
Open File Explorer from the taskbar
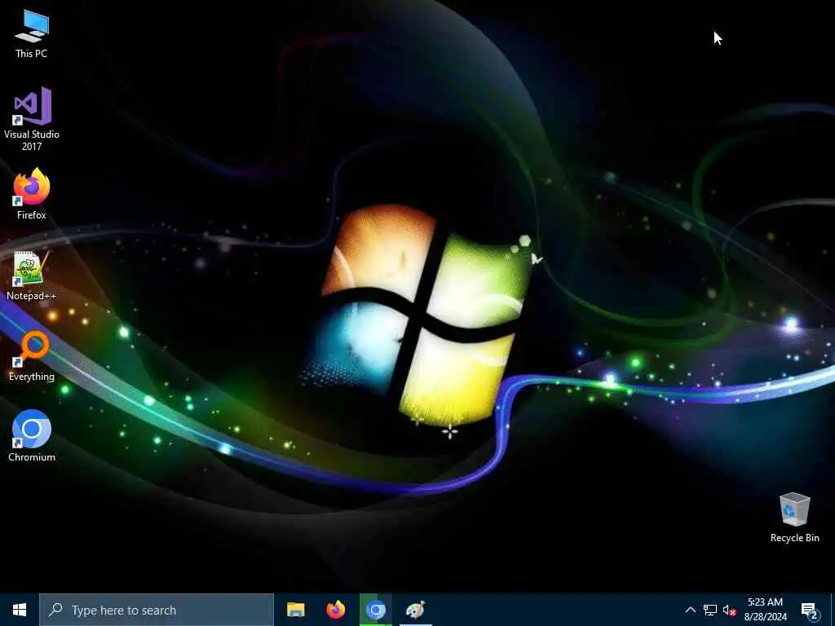click(295, 610)
